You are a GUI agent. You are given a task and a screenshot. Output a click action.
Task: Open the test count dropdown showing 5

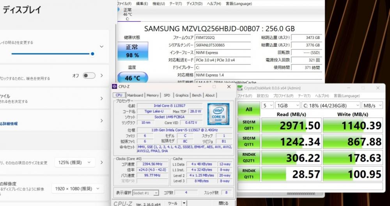pos(268,106)
